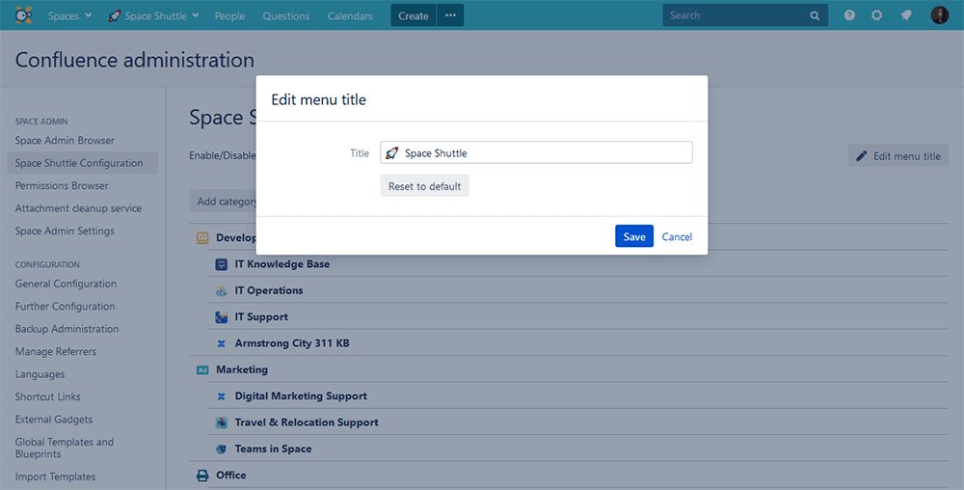Click the search magnifier icon
Screen dimensions: 964x490
[815, 15]
